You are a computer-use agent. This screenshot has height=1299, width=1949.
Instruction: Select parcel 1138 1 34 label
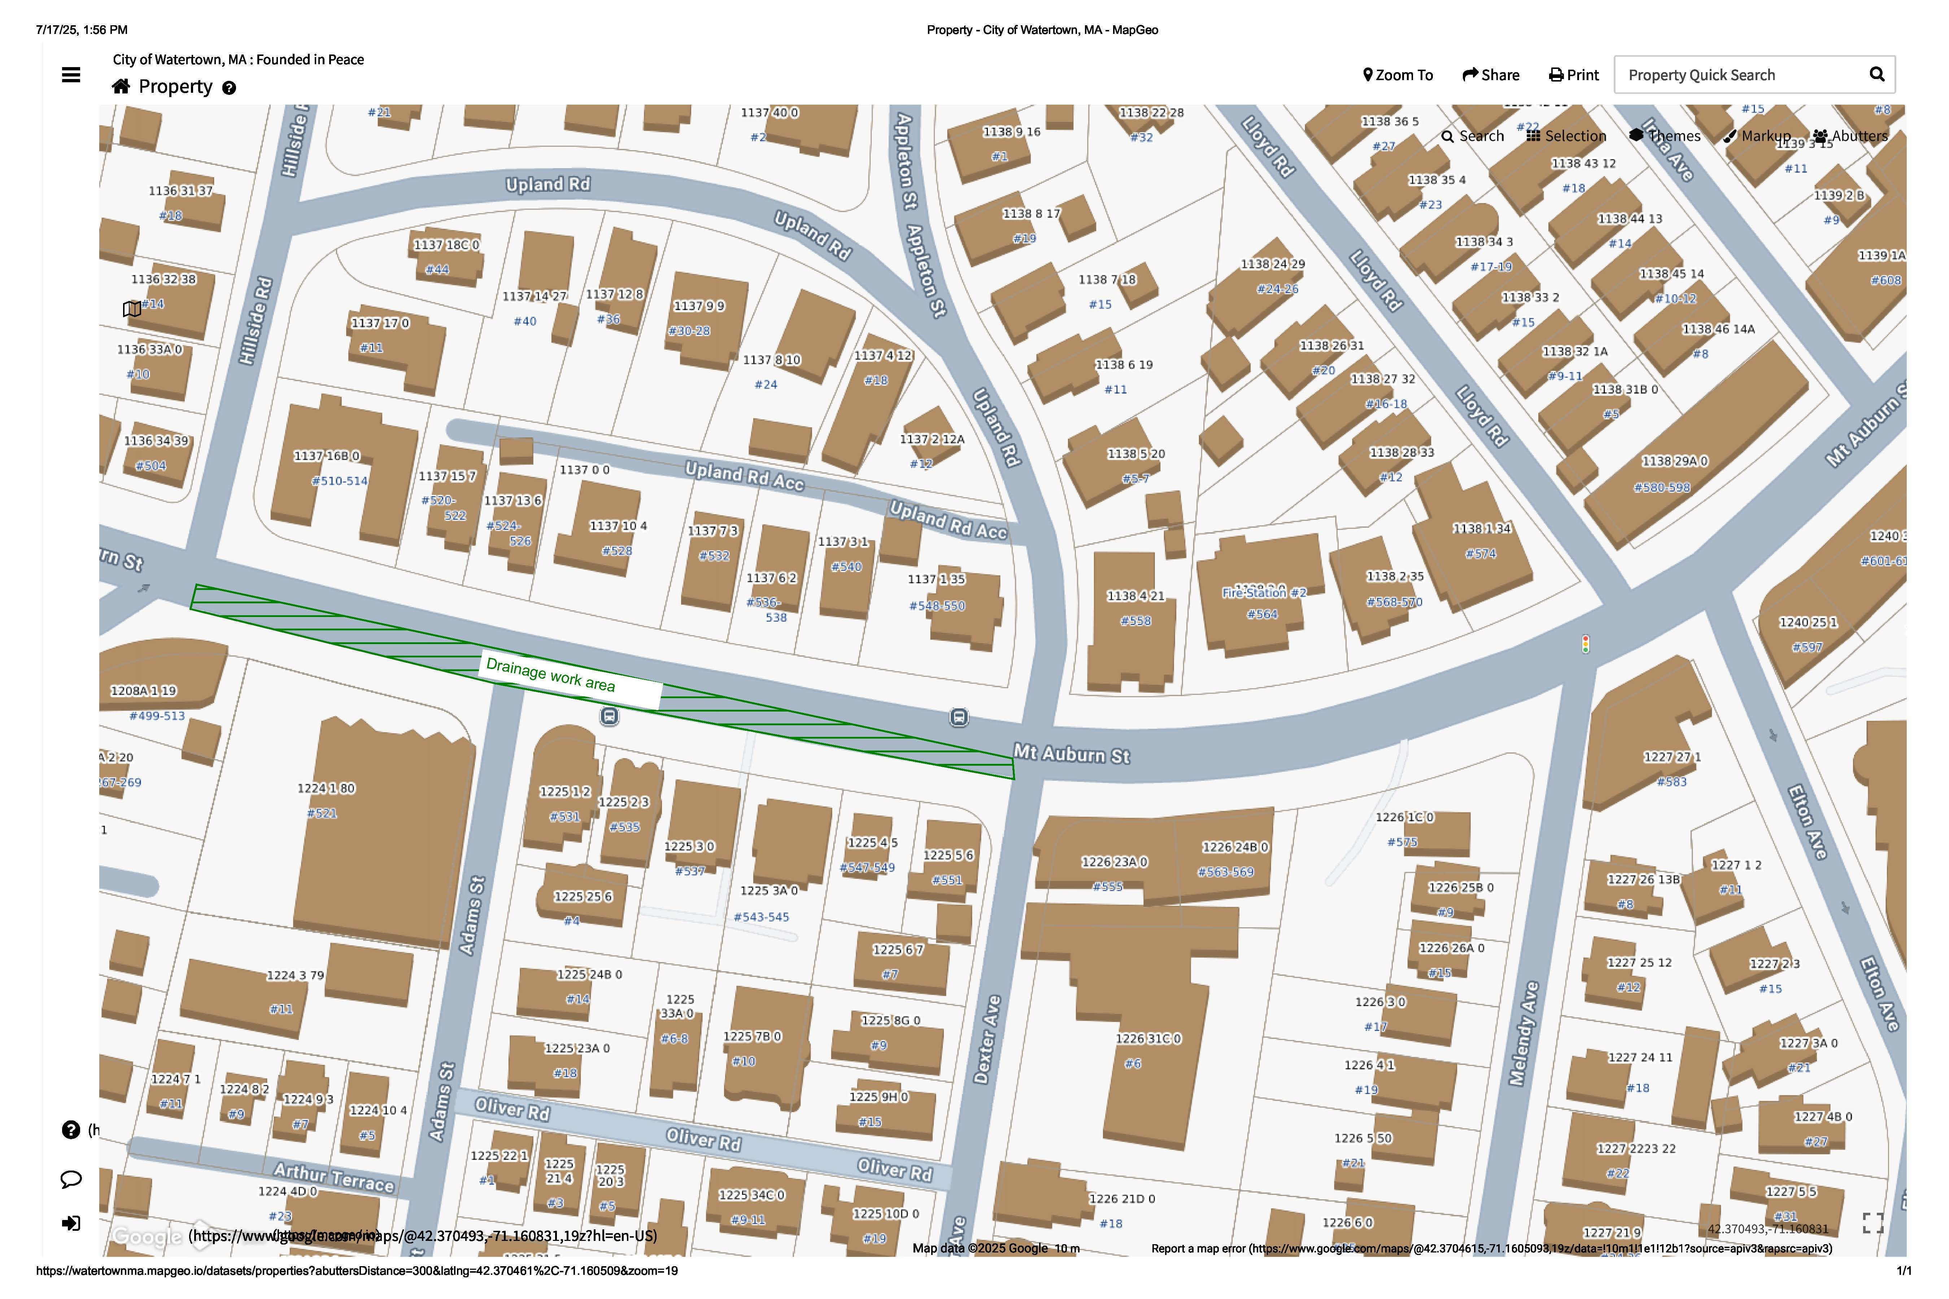1481,529
